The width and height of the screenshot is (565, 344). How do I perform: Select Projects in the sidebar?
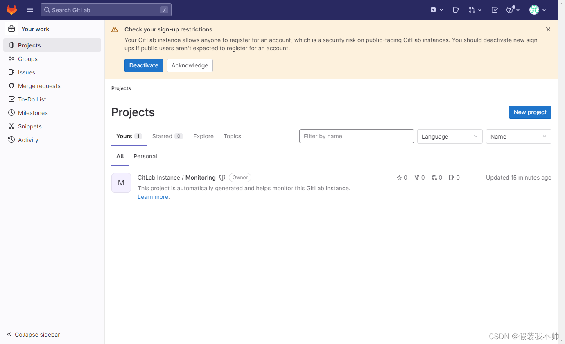click(52, 45)
